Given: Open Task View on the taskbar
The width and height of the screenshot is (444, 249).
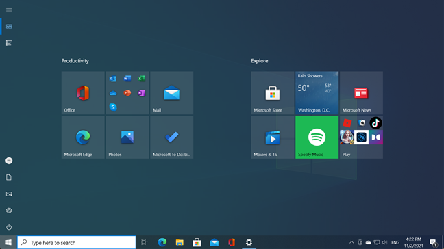Looking at the screenshot, I should (x=145, y=242).
